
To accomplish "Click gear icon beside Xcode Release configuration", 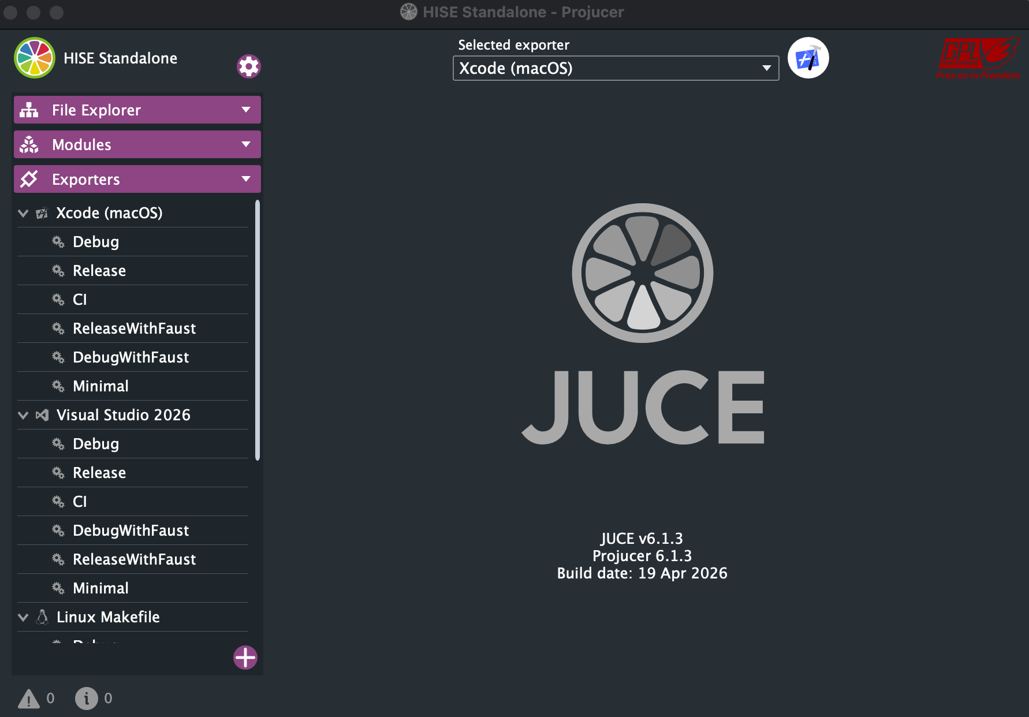I will (58, 271).
